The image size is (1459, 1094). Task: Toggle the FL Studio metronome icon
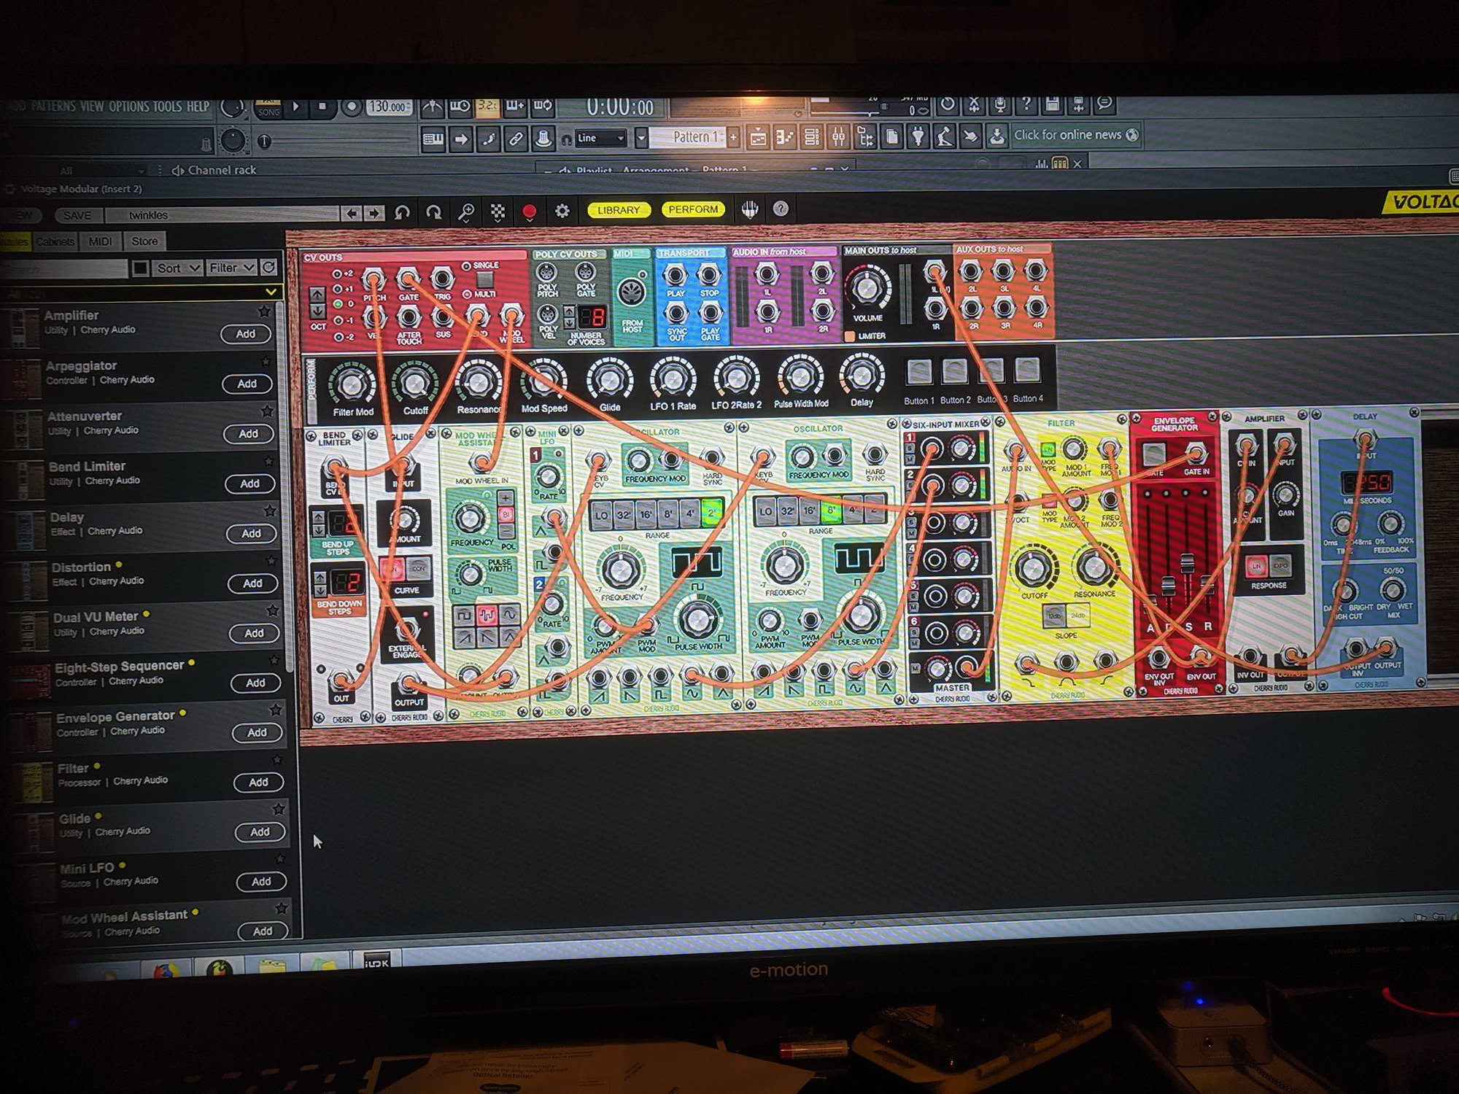coord(433,107)
